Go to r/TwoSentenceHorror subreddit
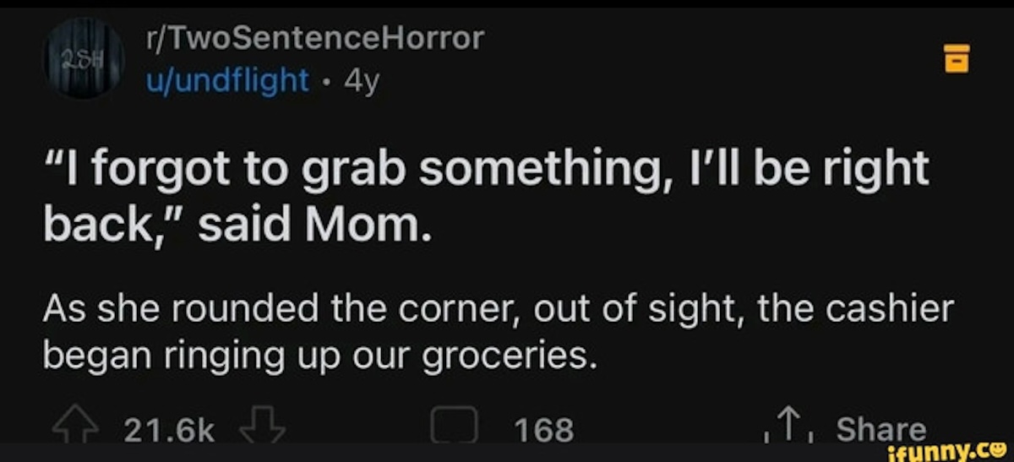The image size is (1014, 462). point(313,39)
